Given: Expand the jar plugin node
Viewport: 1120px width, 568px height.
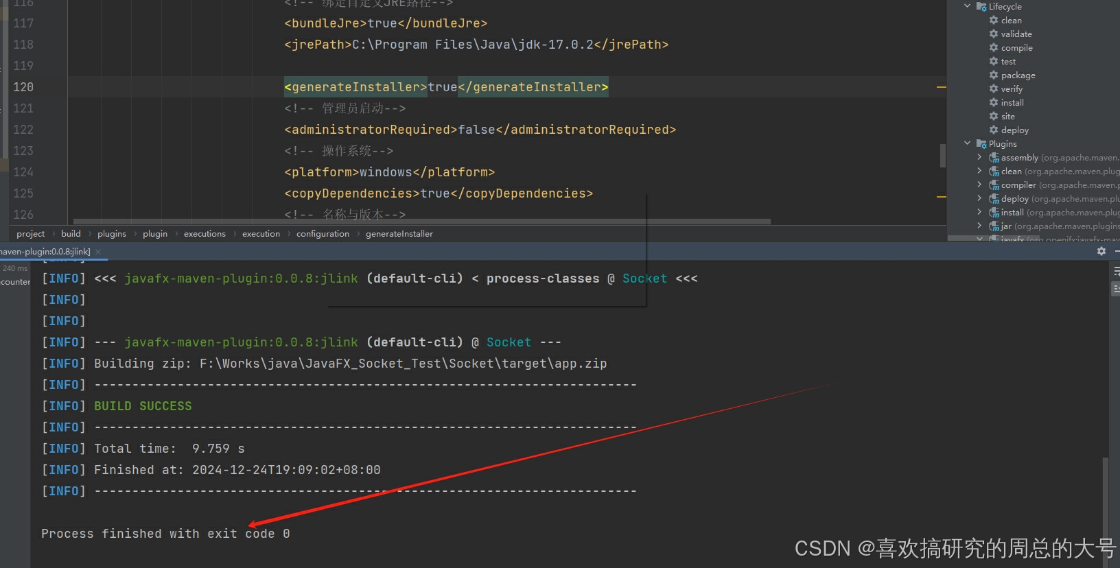Looking at the screenshot, I should click(980, 226).
